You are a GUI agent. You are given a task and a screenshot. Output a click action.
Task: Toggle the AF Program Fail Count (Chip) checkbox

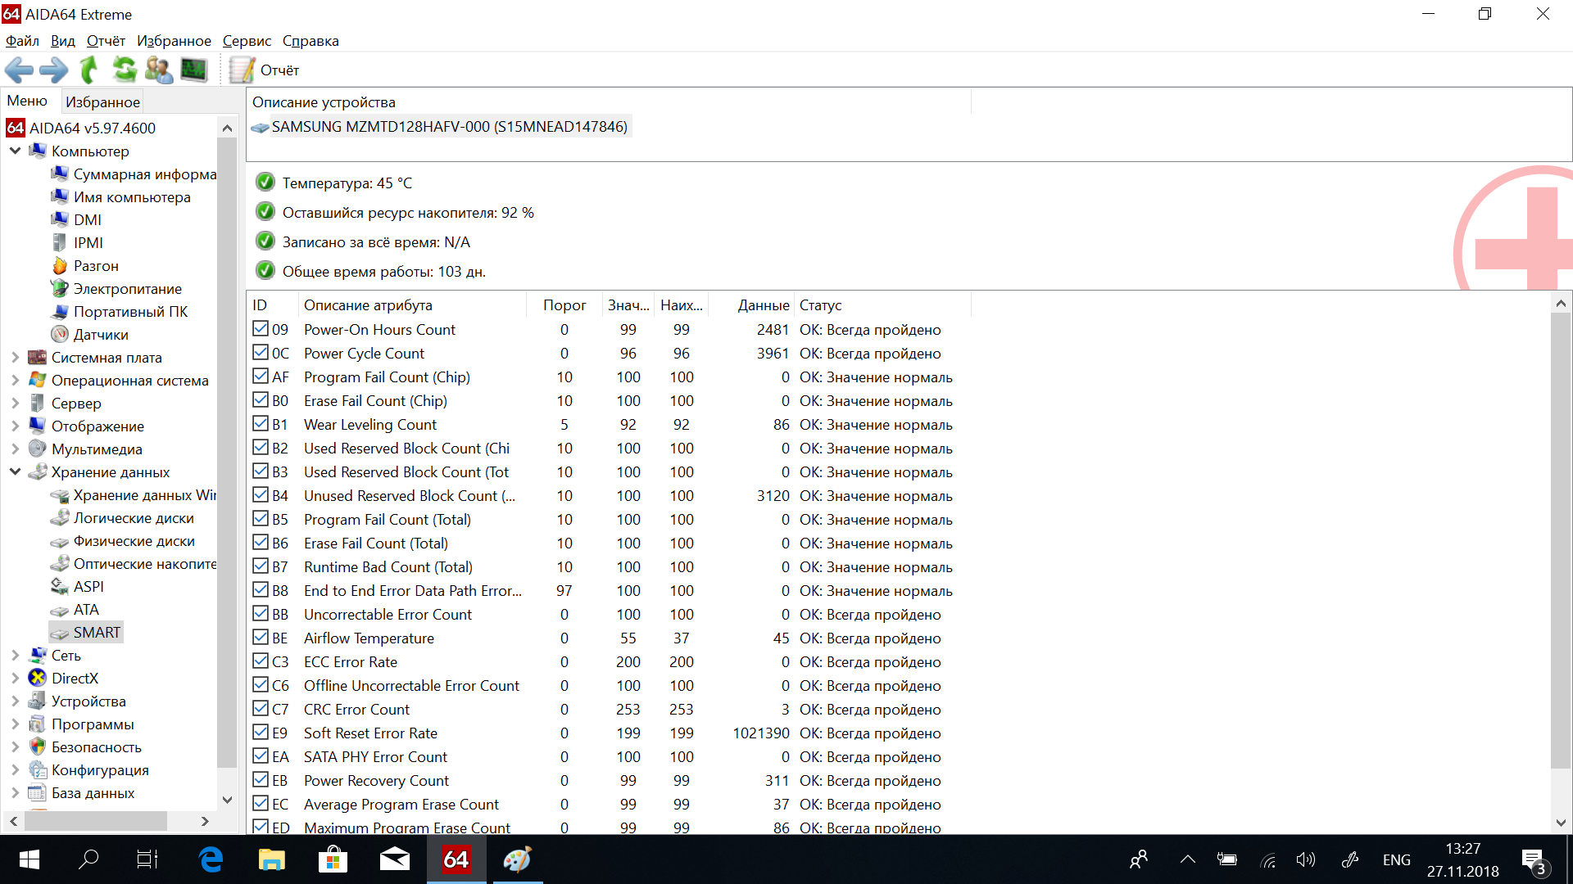point(261,377)
